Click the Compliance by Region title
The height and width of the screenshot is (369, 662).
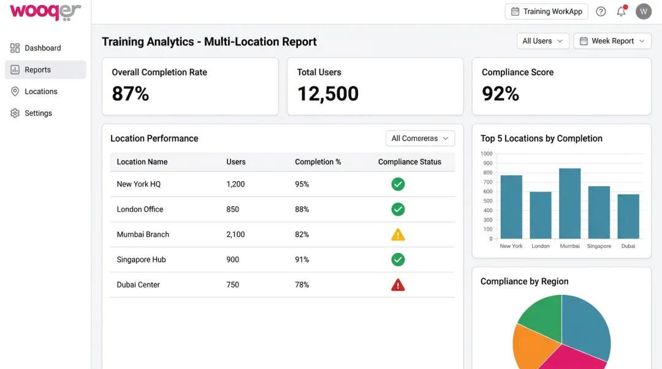[x=524, y=281]
